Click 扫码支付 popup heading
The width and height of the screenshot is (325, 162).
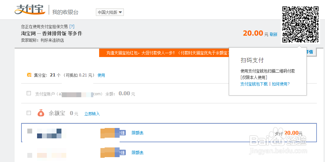252,60
